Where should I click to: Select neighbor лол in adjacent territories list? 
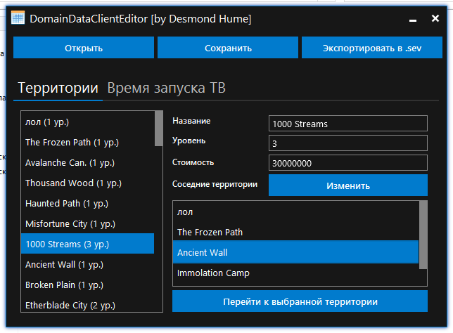click(x=296, y=211)
